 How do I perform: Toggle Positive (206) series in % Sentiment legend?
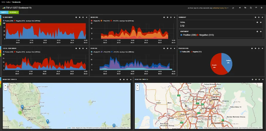pyautogui.click(x=8, y=21)
